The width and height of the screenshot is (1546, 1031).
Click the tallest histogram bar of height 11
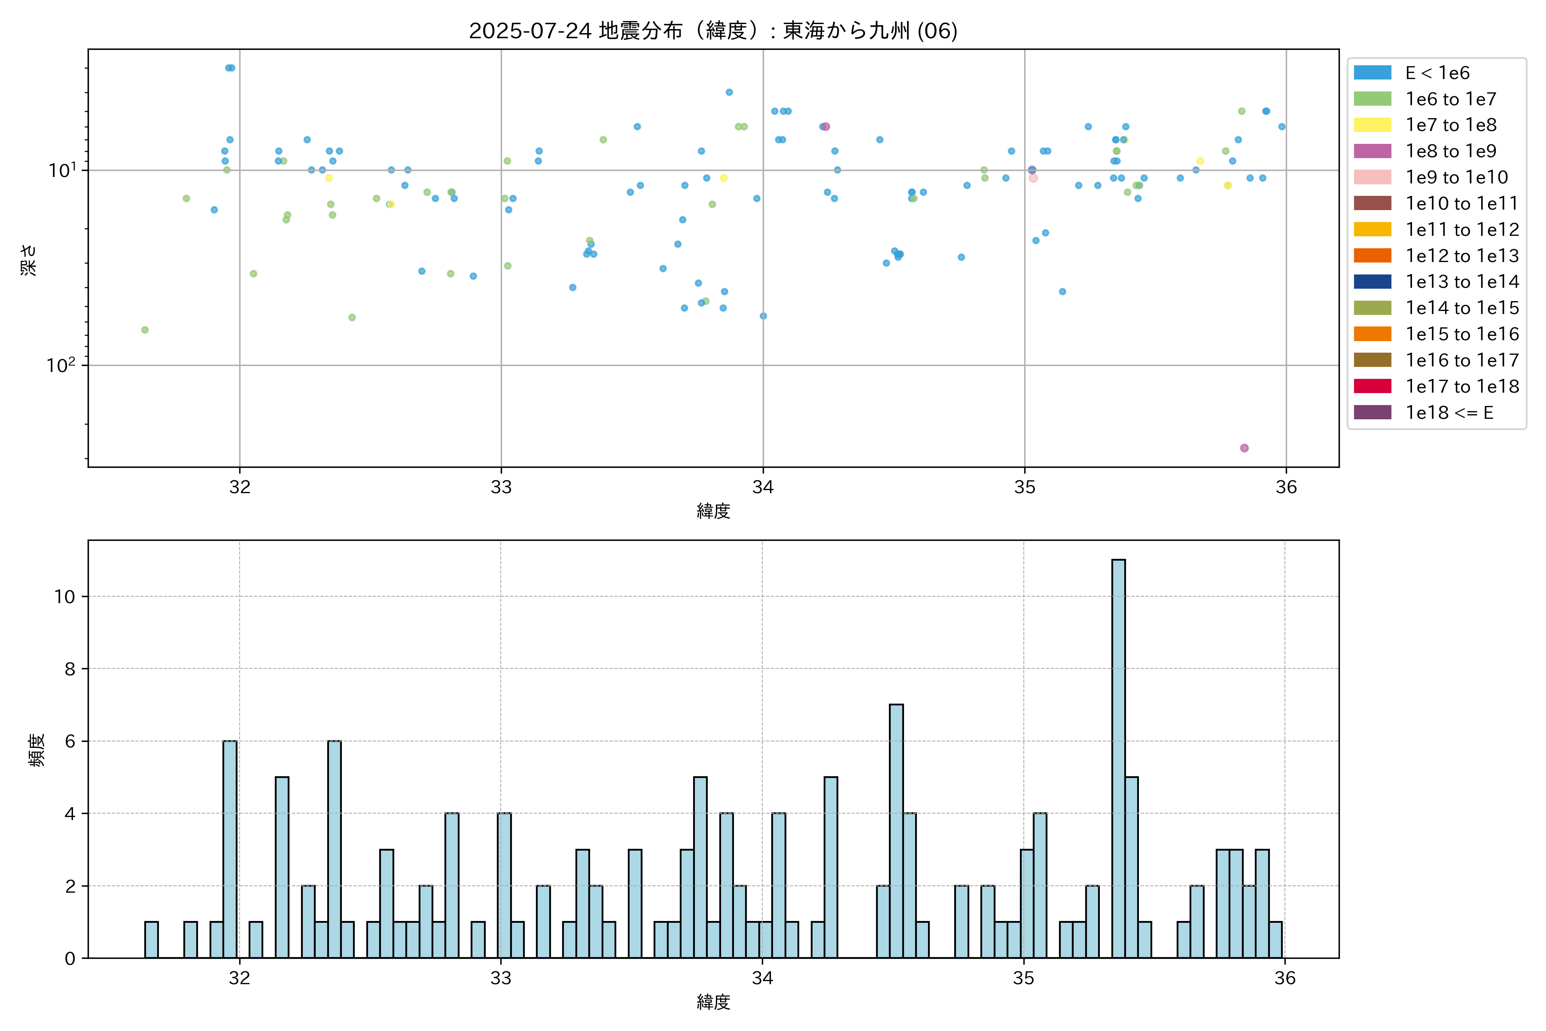pyautogui.click(x=1118, y=758)
